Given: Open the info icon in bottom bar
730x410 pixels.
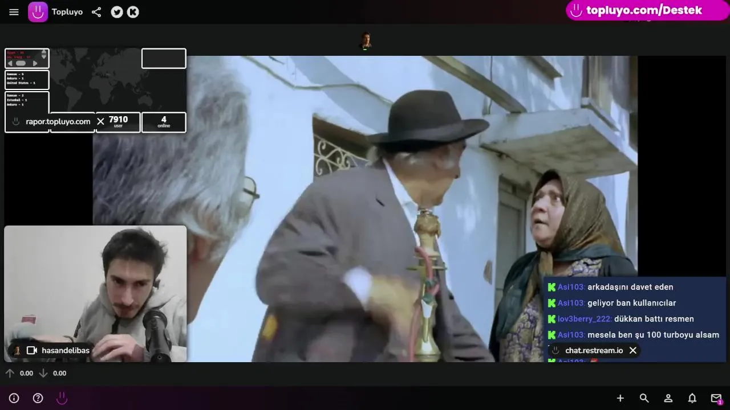Looking at the screenshot, I should 14,398.
